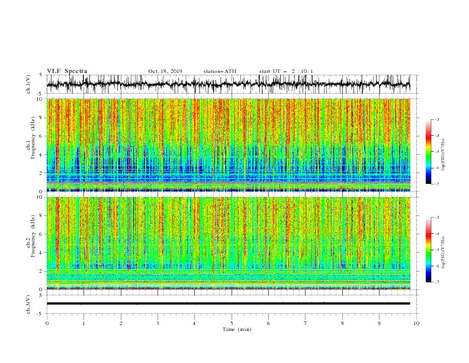Click the "5" tick on ch.1(V) axis
The width and height of the screenshot is (469, 363).
click(41, 75)
